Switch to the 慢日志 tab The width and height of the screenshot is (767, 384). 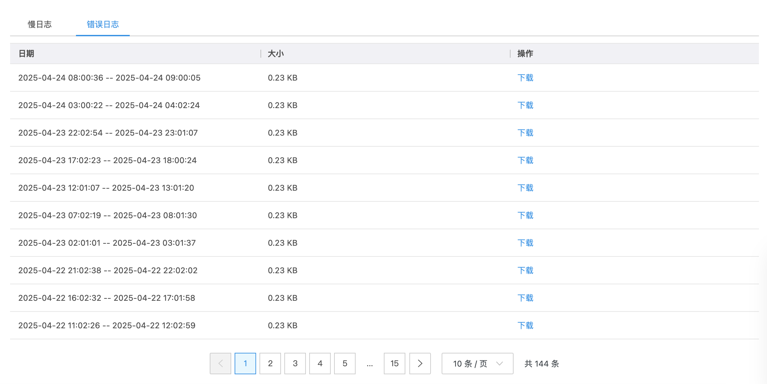(40, 25)
